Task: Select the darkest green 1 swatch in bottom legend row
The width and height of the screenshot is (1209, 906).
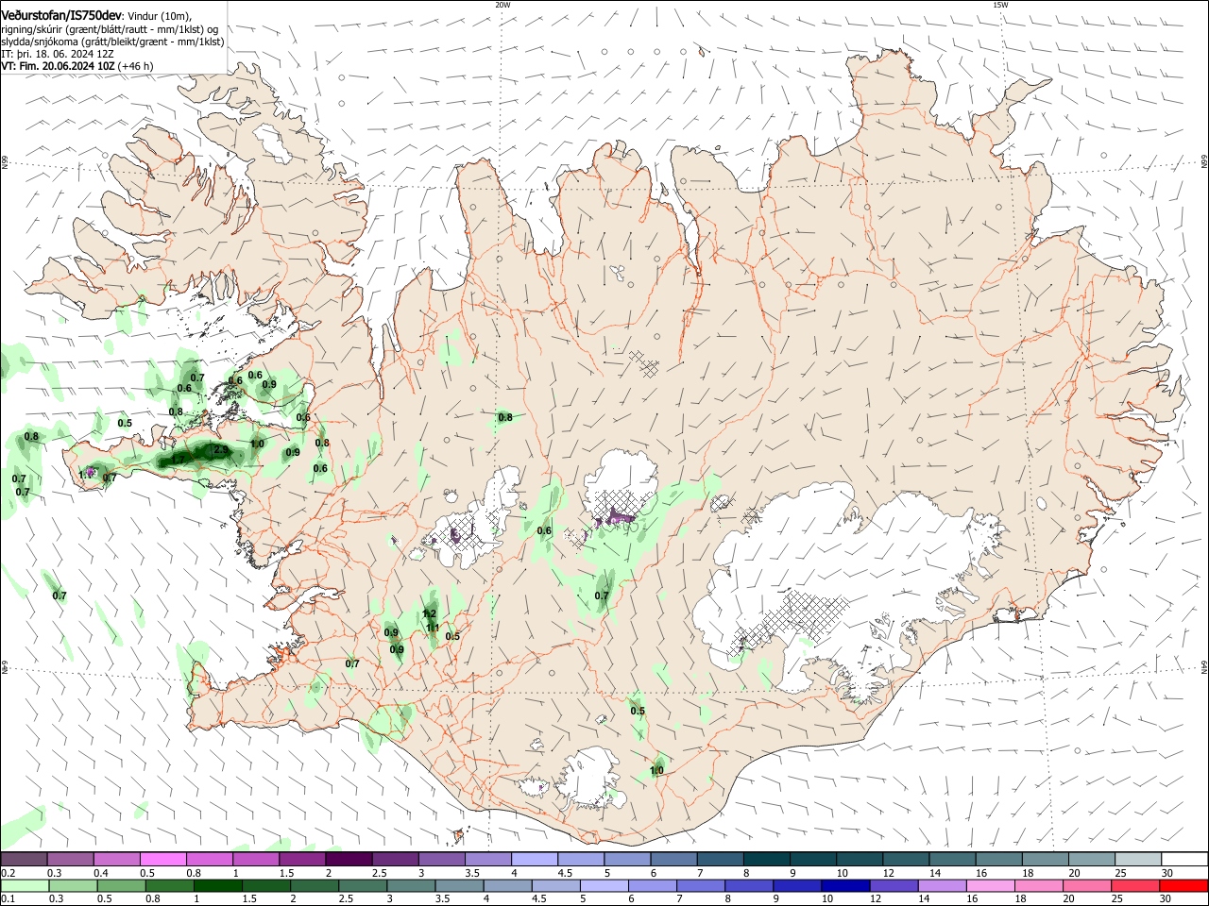Action: (217, 886)
